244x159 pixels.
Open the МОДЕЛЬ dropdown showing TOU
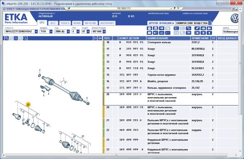pos(51,31)
